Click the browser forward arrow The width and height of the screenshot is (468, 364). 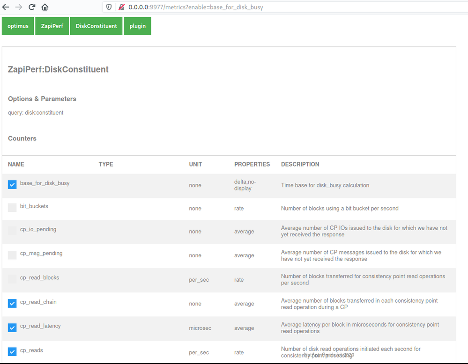(x=19, y=7)
